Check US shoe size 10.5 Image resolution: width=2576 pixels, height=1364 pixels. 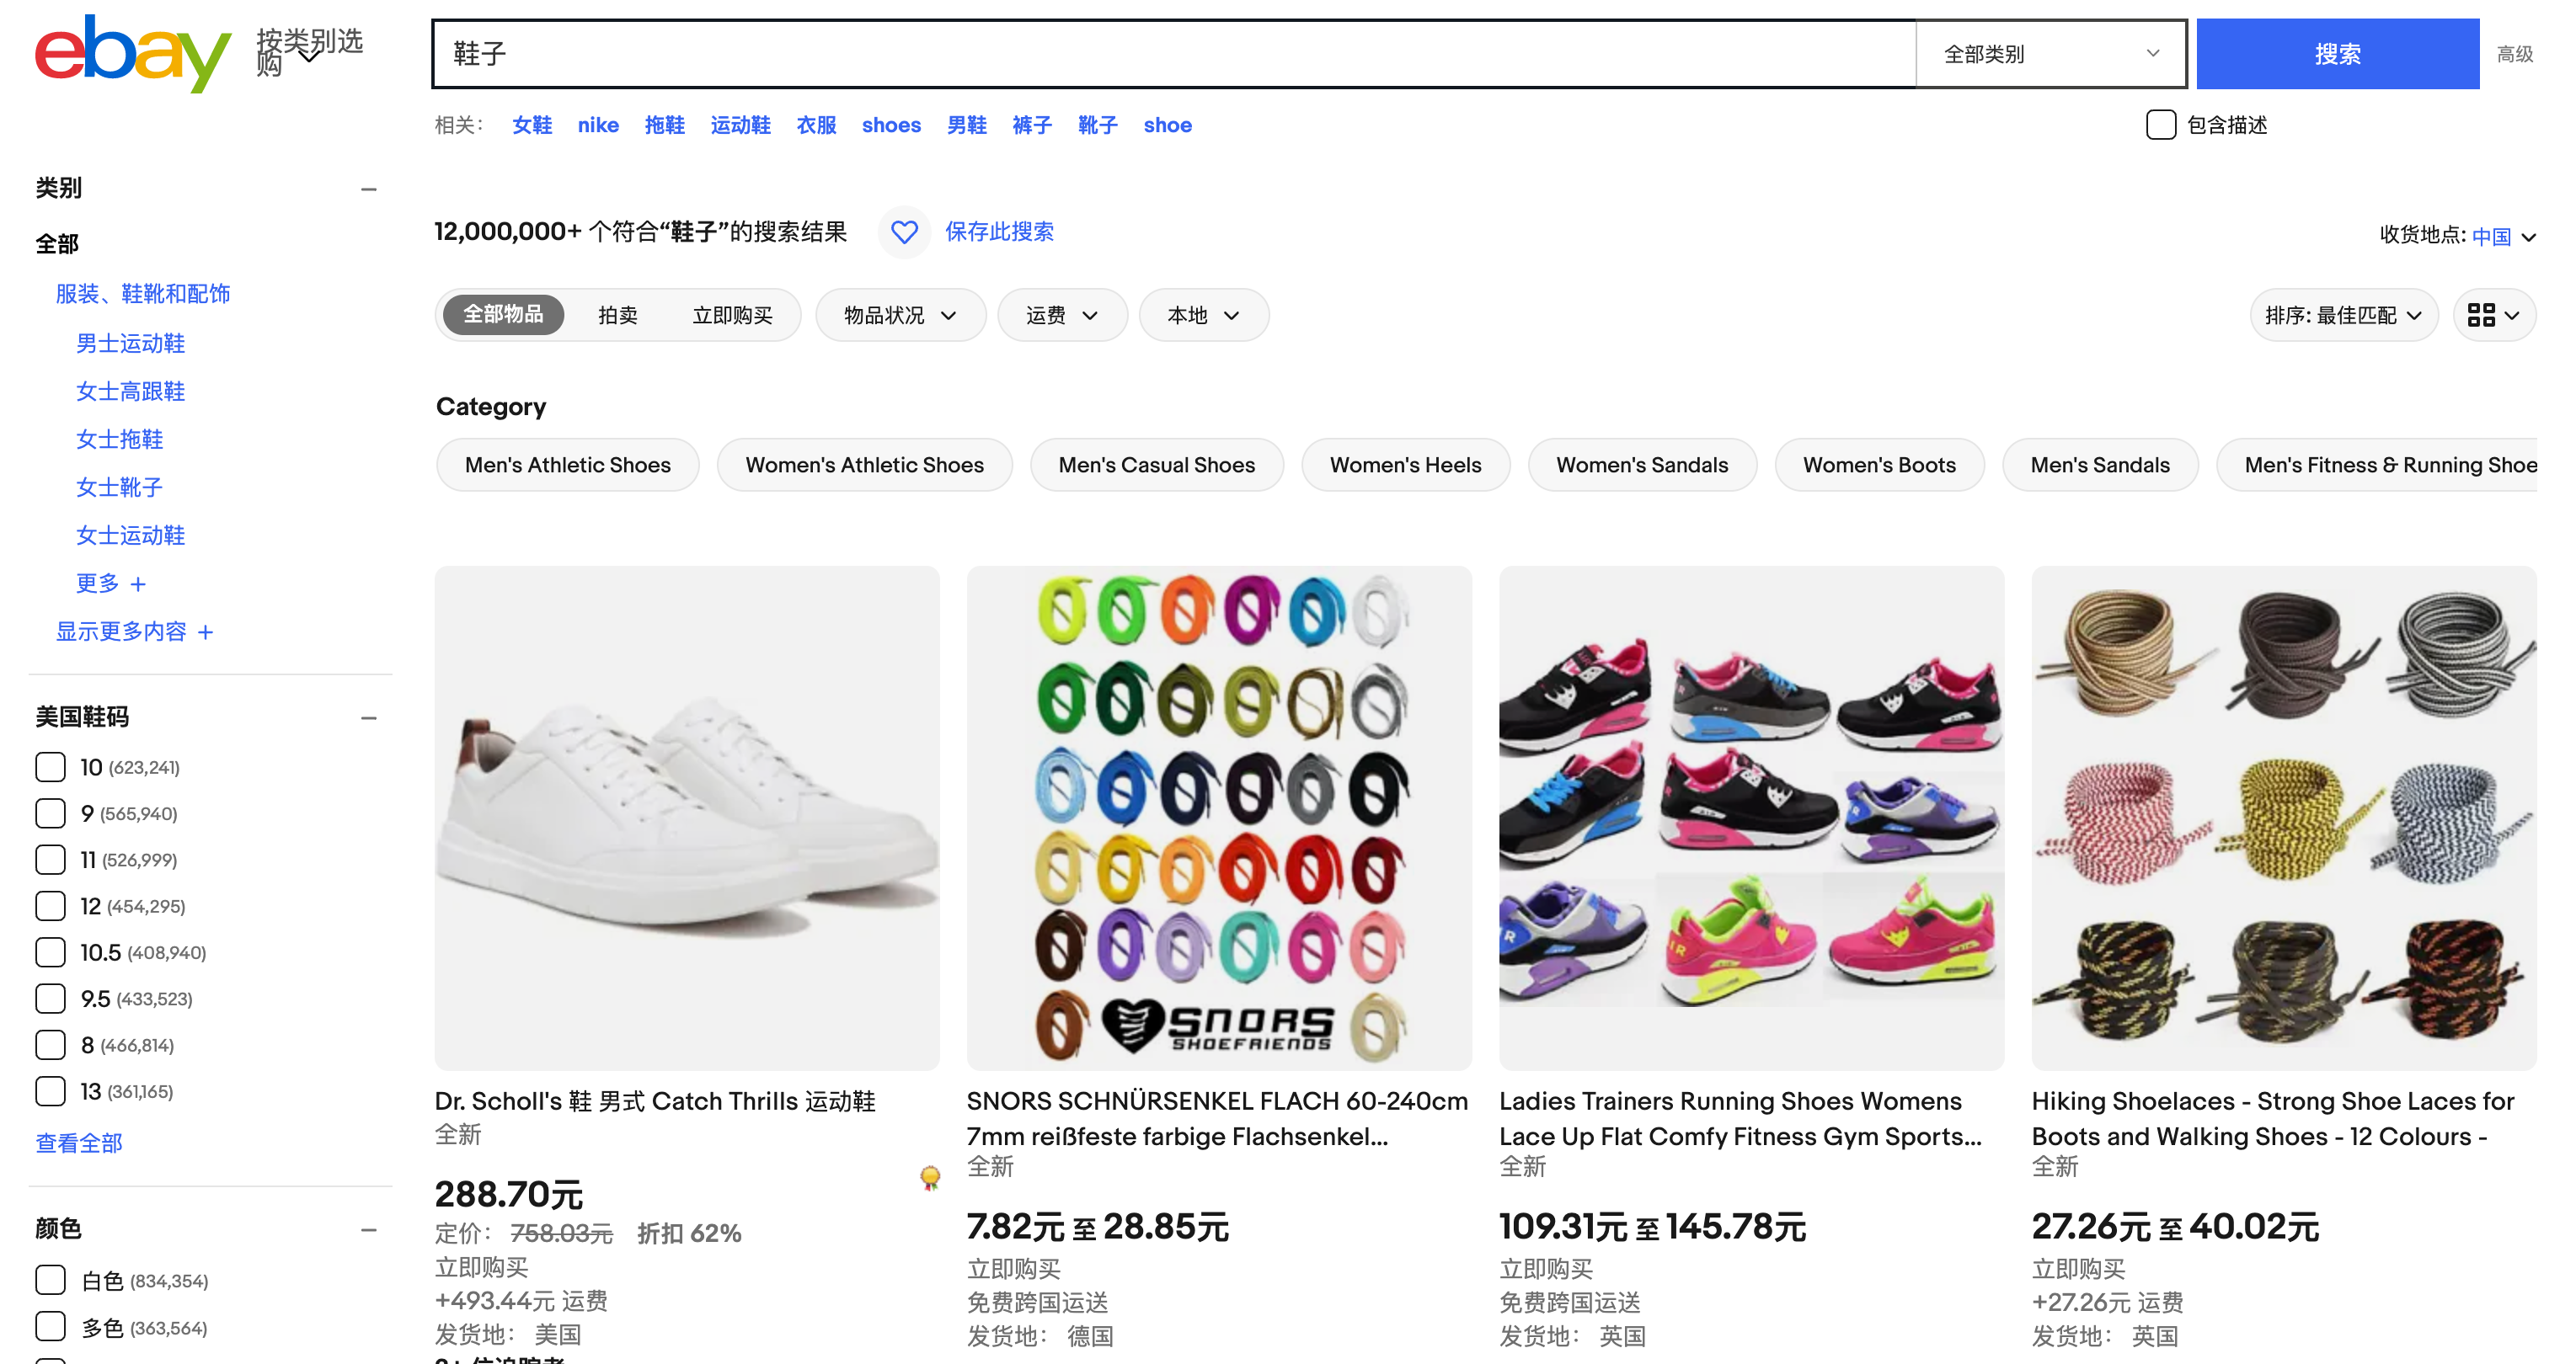[50, 952]
